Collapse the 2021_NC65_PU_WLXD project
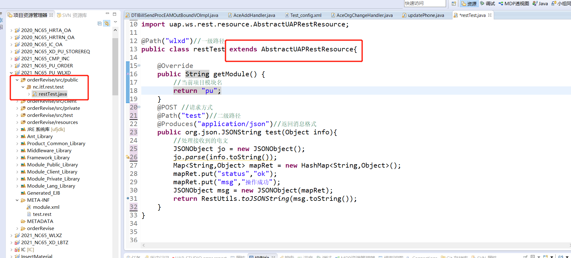Viewport: 571px width, 258px height. 11,73
